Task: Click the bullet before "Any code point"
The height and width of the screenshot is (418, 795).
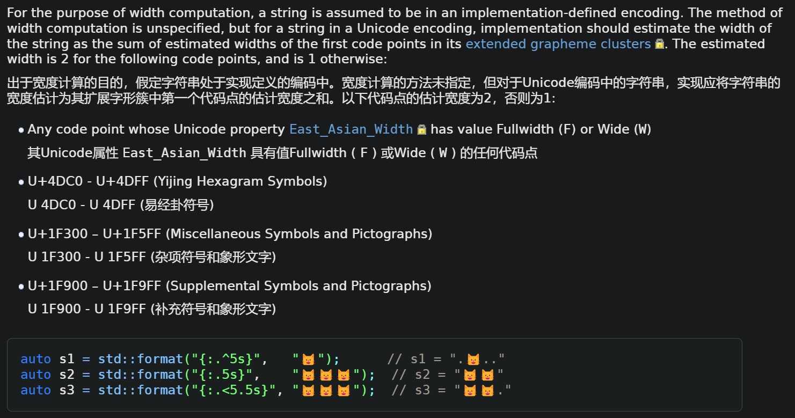Action: 21,130
